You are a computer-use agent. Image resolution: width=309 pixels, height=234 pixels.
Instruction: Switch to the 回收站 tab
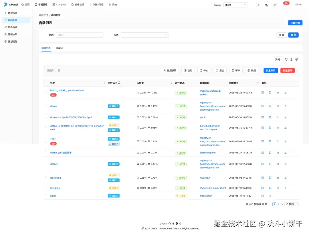(59, 48)
